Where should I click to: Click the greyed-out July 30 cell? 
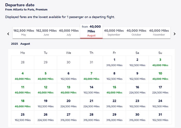click(x=69, y=63)
